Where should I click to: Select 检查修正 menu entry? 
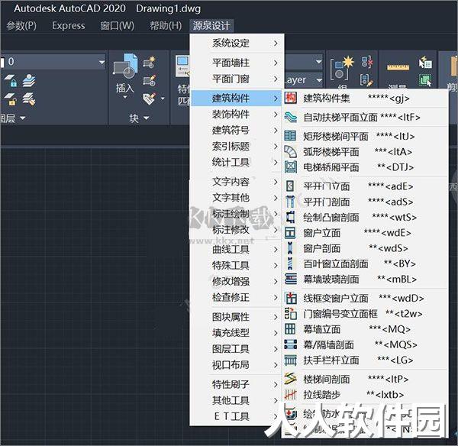(236, 298)
